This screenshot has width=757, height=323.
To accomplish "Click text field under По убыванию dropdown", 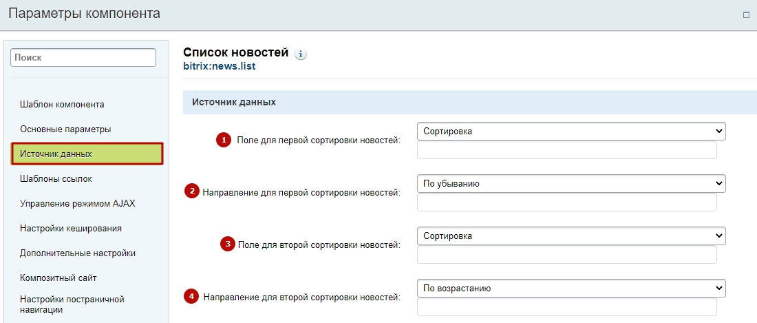I will pos(567,202).
